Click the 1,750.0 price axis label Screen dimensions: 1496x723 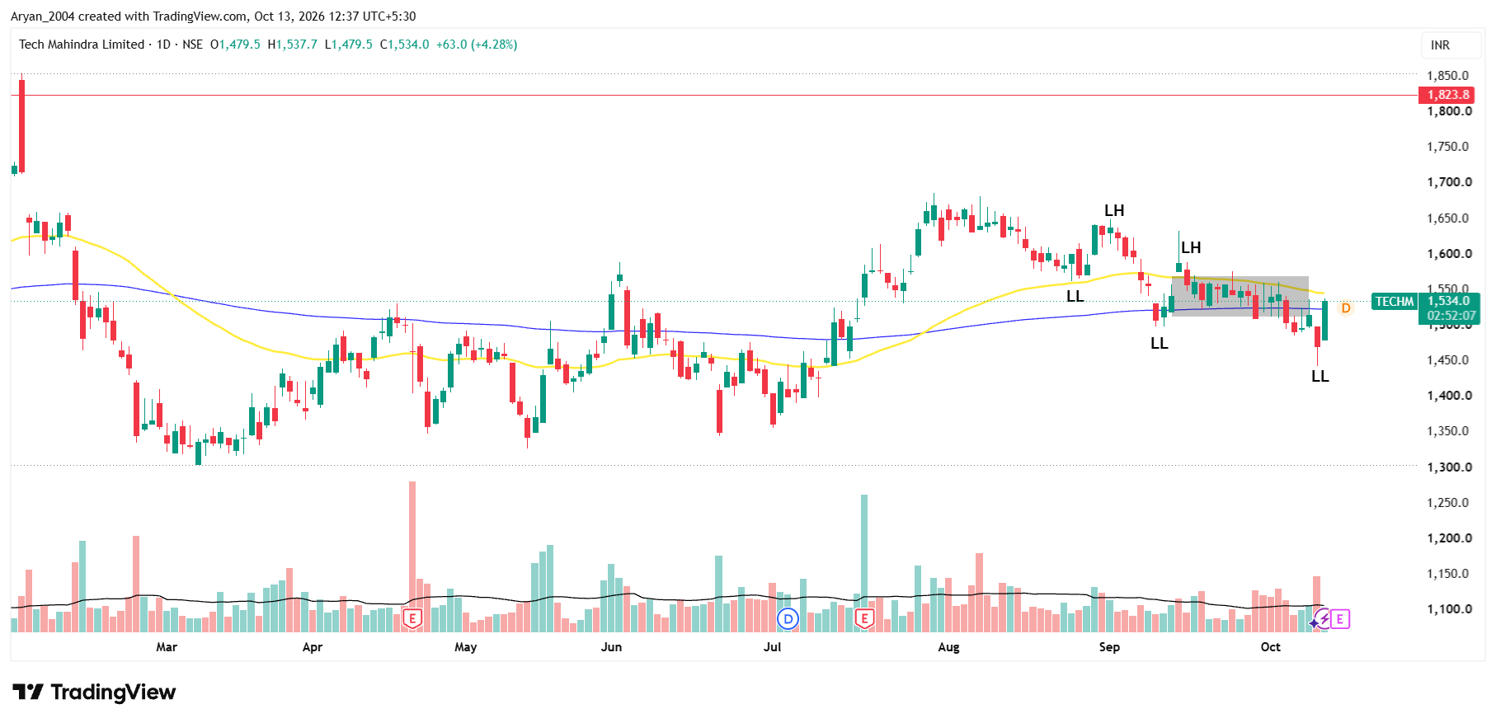tap(1449, 147)
